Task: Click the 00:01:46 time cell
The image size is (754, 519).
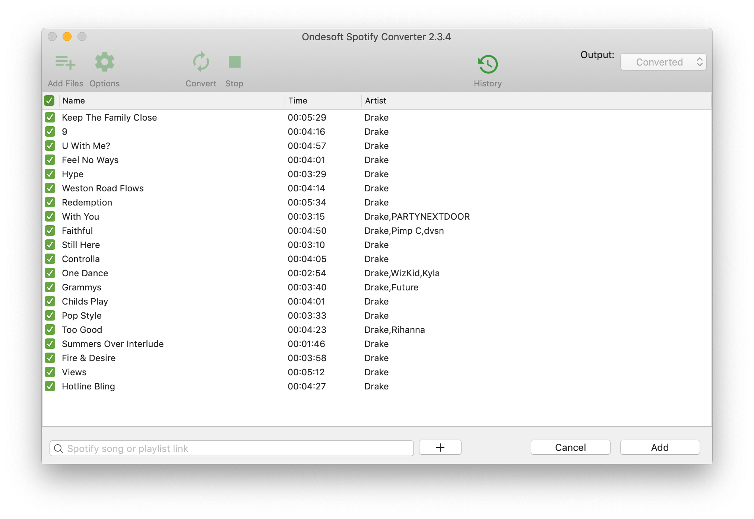Action: click(x=306, y=344)
